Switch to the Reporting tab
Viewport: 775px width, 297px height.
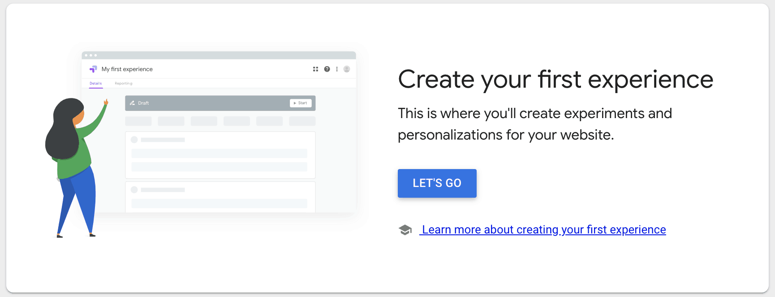pyautogui.click(x=123, y=84)
